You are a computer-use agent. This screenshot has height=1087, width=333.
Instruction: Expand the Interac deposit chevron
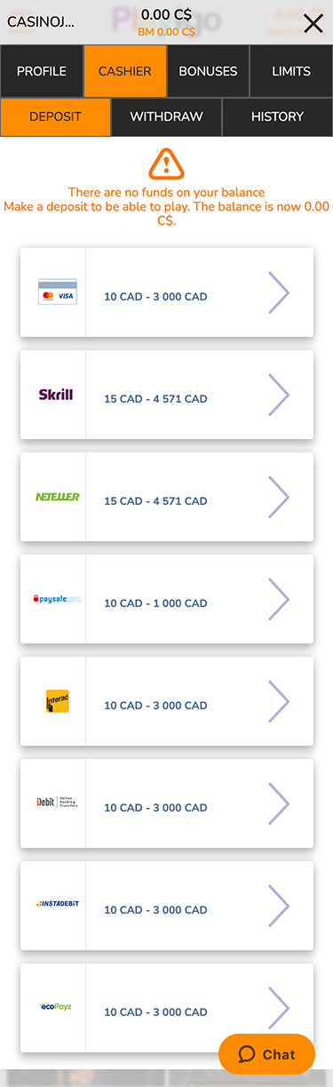click(x=279, y=701)
